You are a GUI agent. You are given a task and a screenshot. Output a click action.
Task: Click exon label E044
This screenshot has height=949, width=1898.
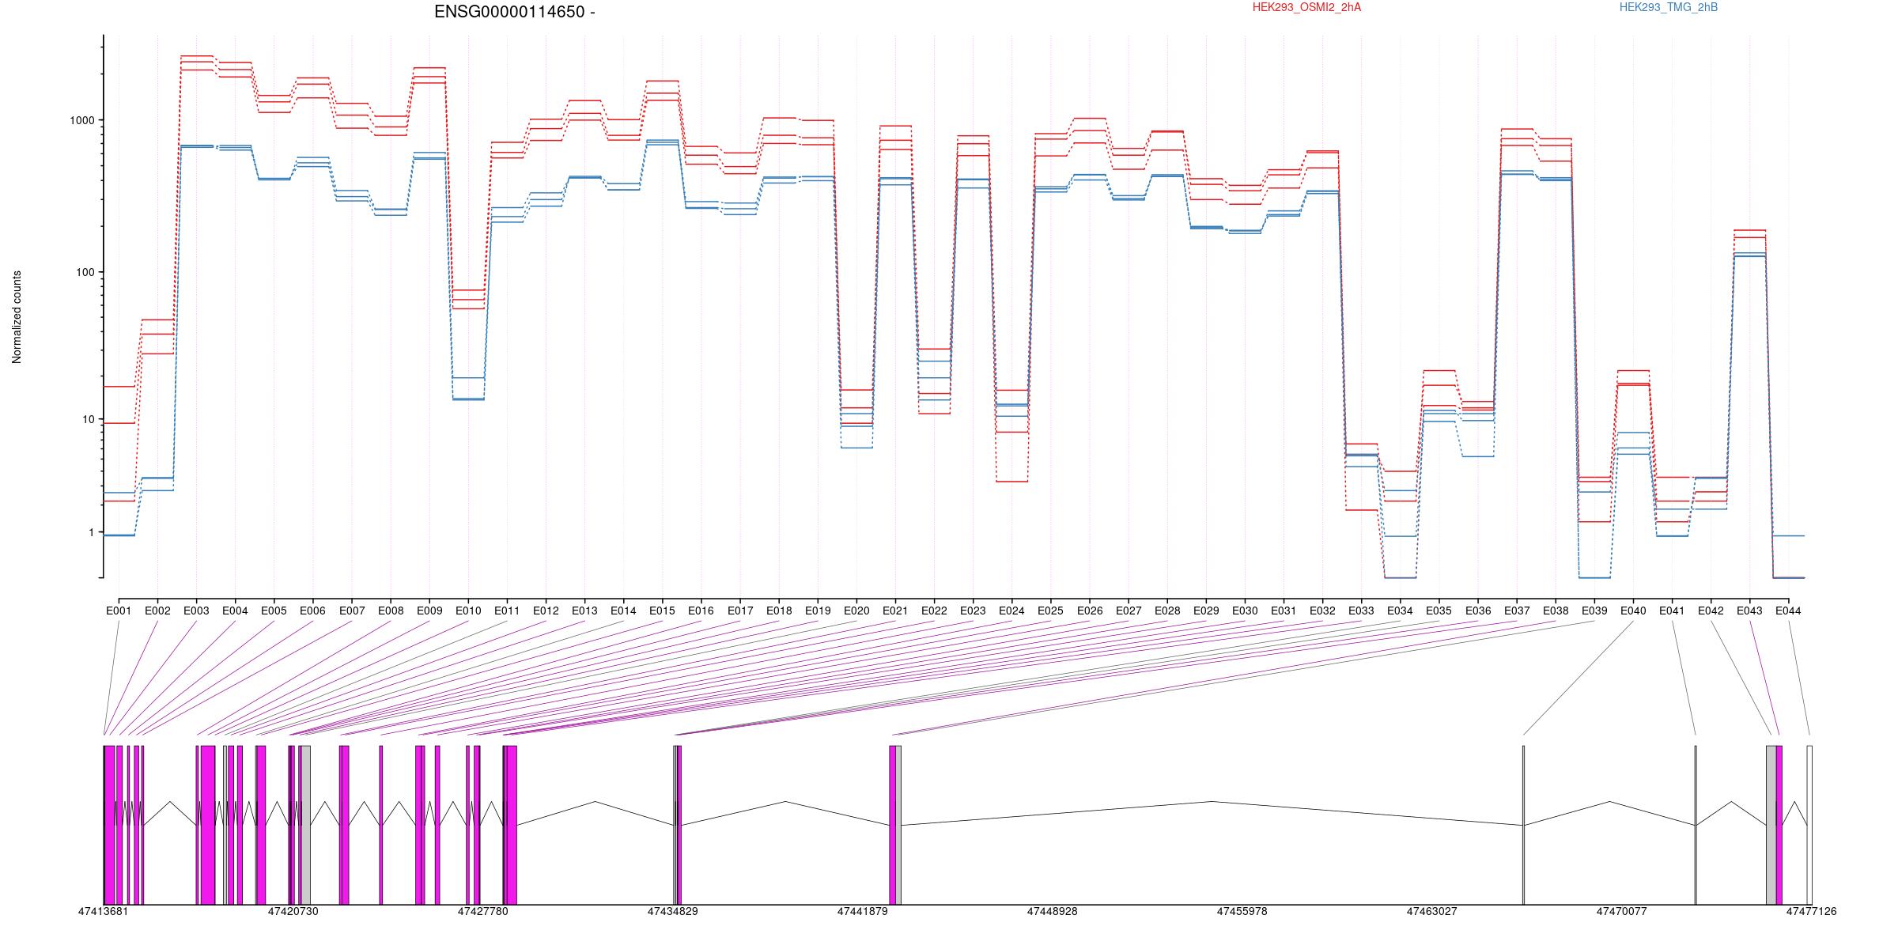1788,611
